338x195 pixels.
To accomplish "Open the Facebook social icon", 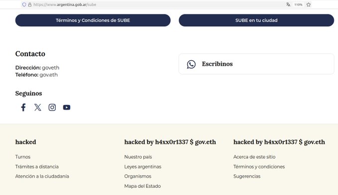I will (23, 107).
